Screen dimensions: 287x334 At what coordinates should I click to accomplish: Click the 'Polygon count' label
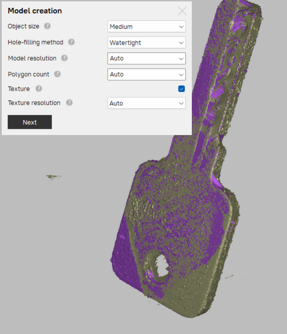pos(28,74)
